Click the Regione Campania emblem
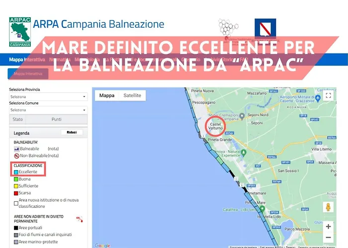Screen dimensions: 348x248 [x=265, y=28]
